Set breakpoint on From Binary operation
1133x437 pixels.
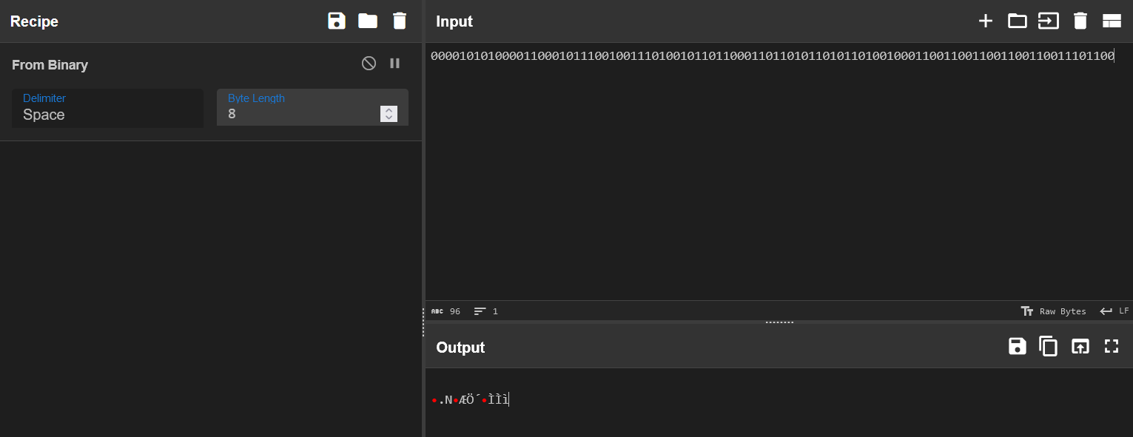tap(394, 64)
